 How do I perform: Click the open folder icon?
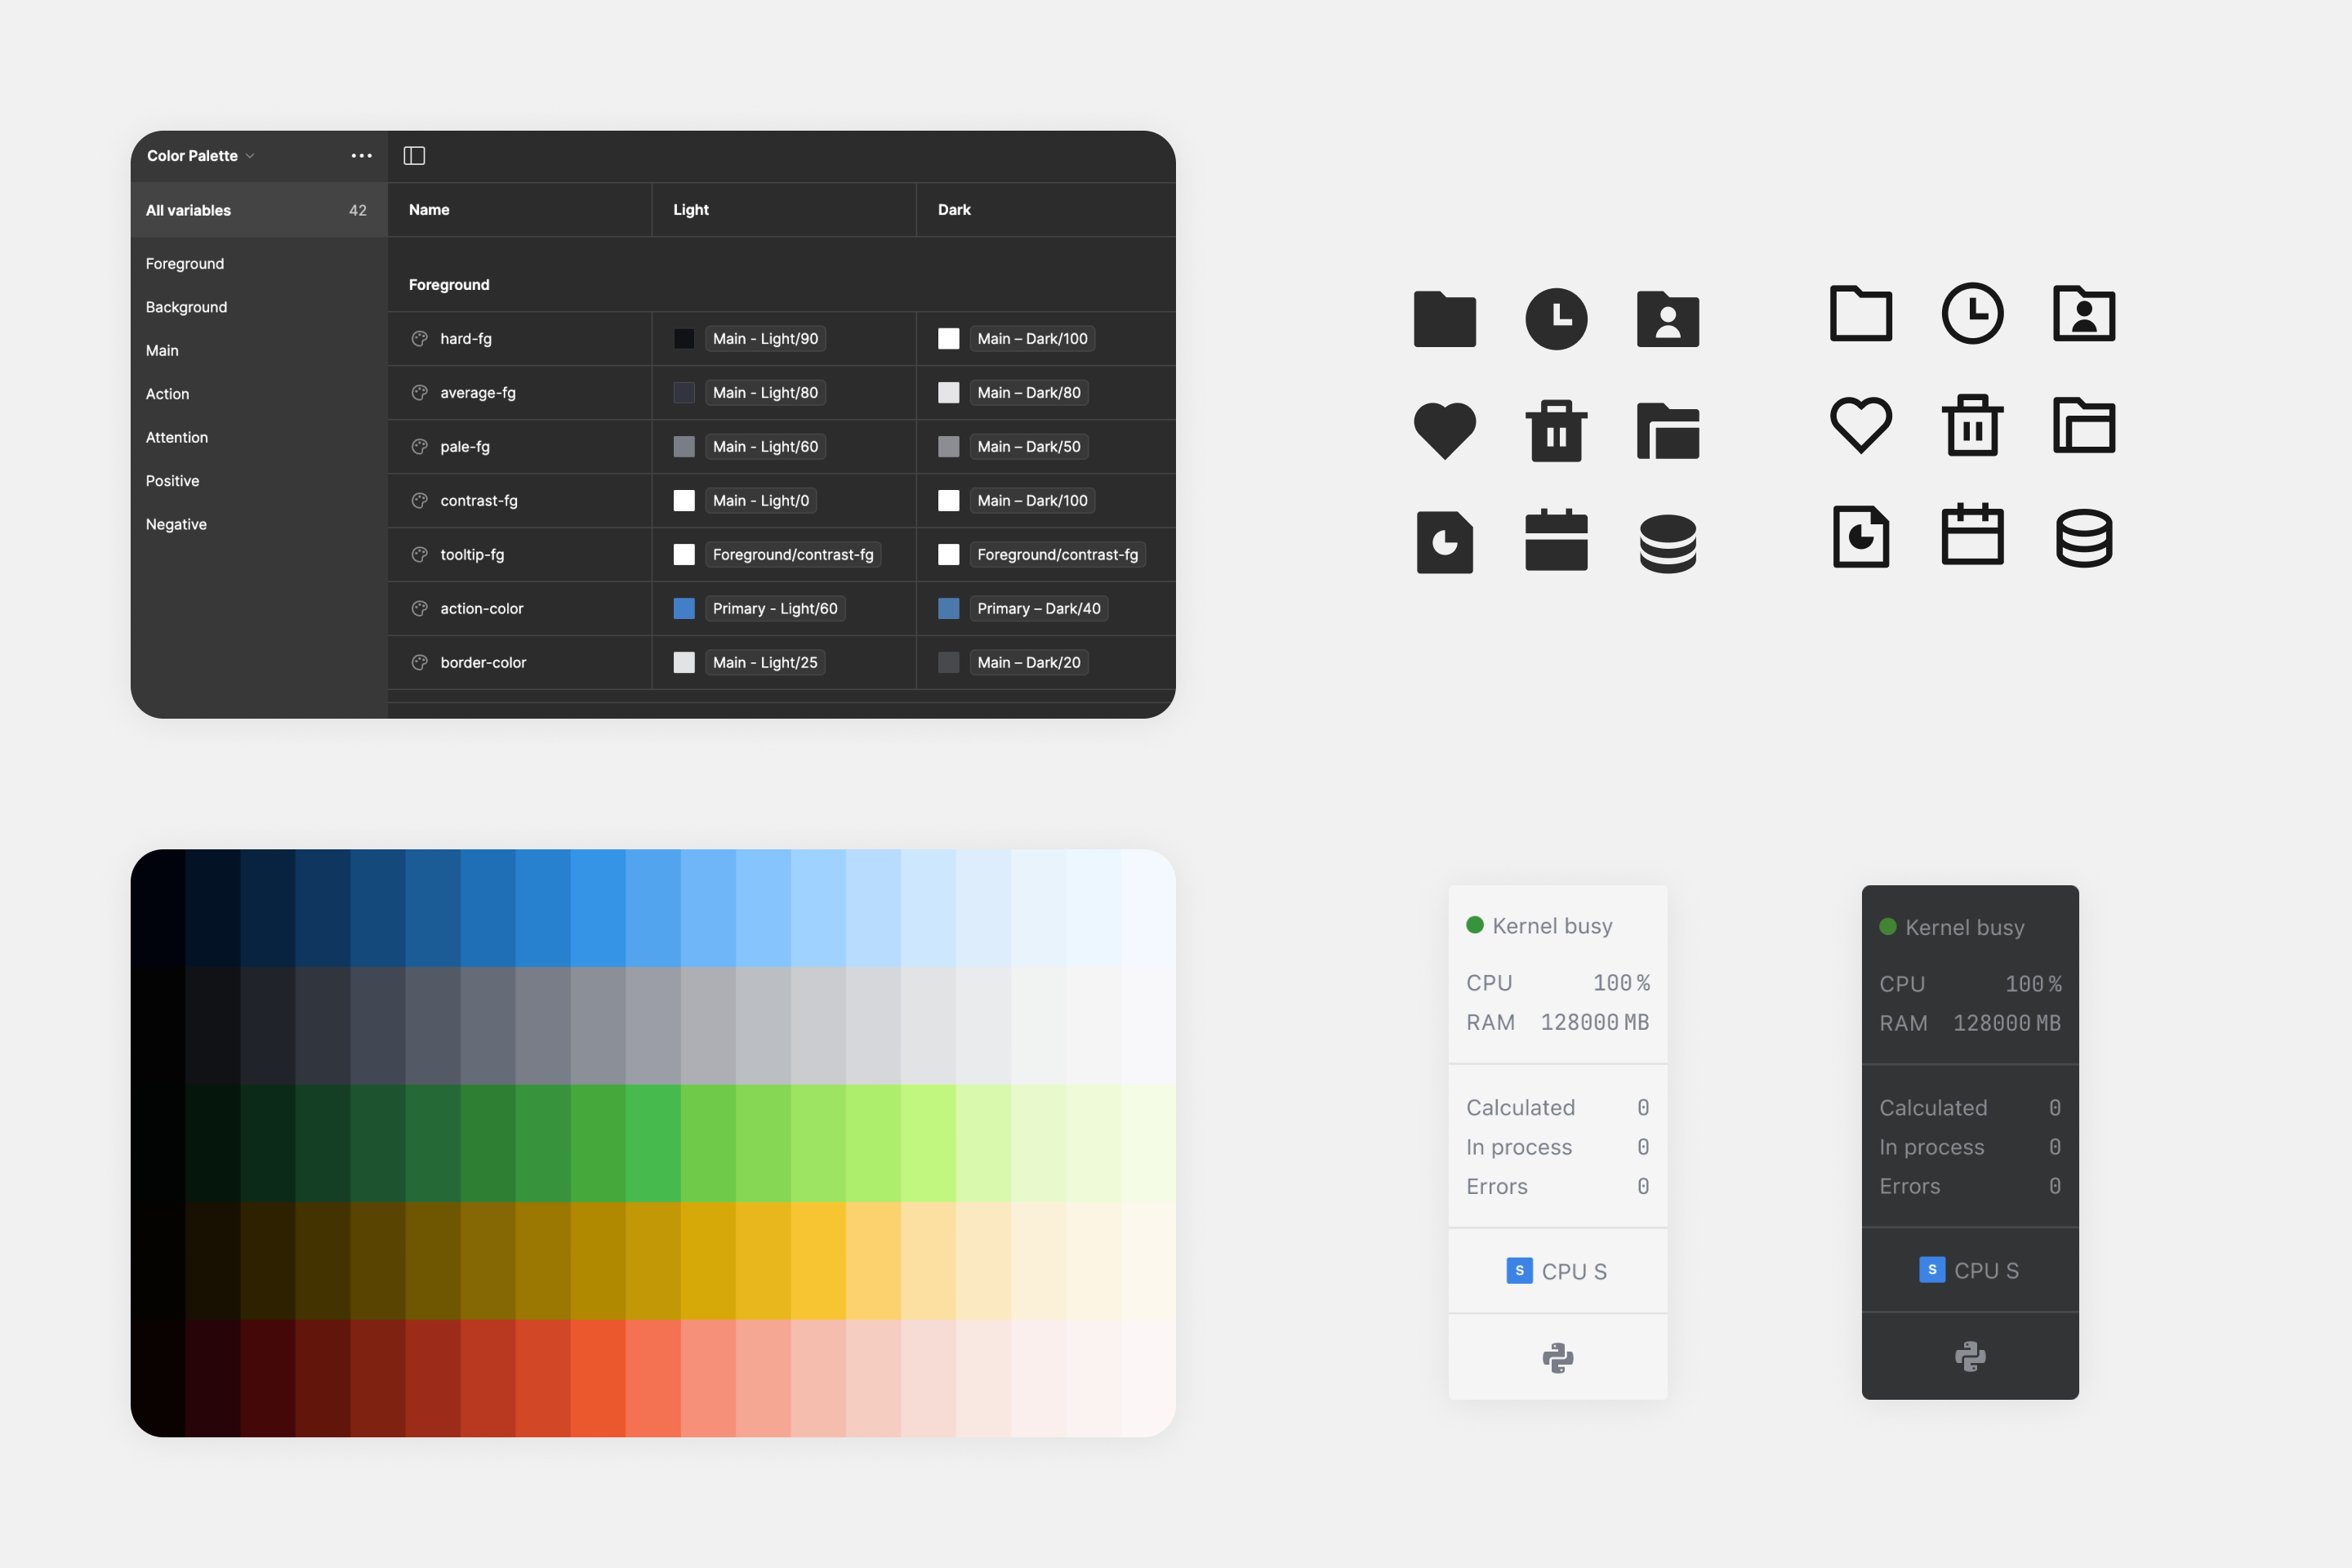[x=1668, y=431]
